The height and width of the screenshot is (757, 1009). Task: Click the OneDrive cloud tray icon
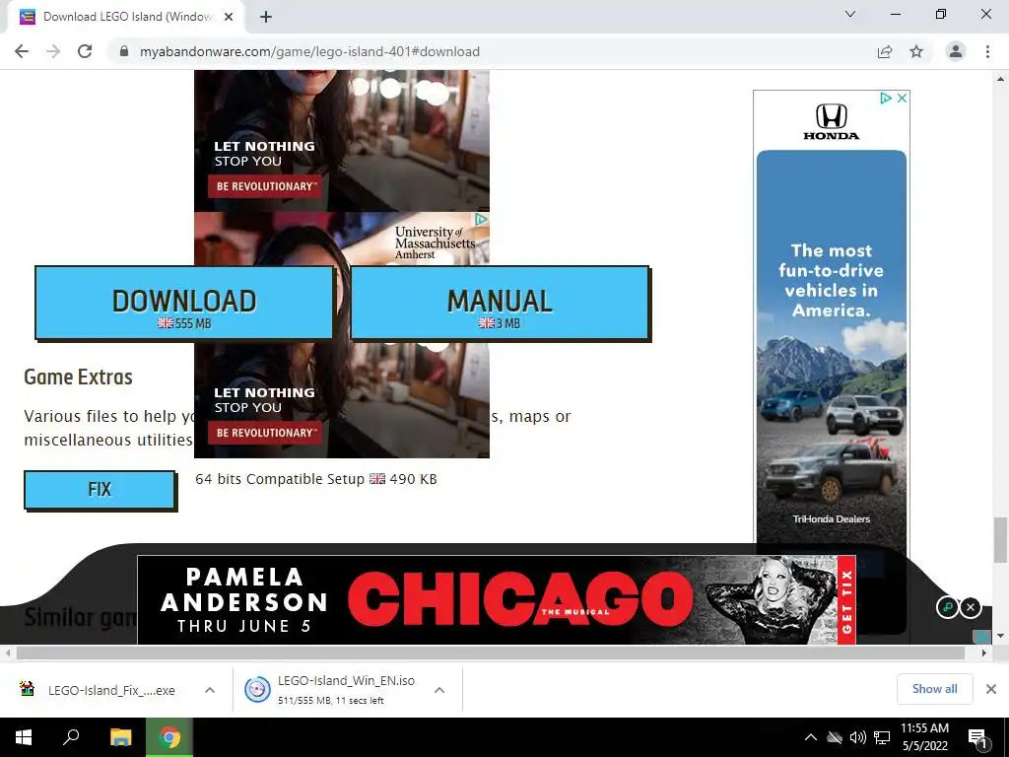pos(835,737)
